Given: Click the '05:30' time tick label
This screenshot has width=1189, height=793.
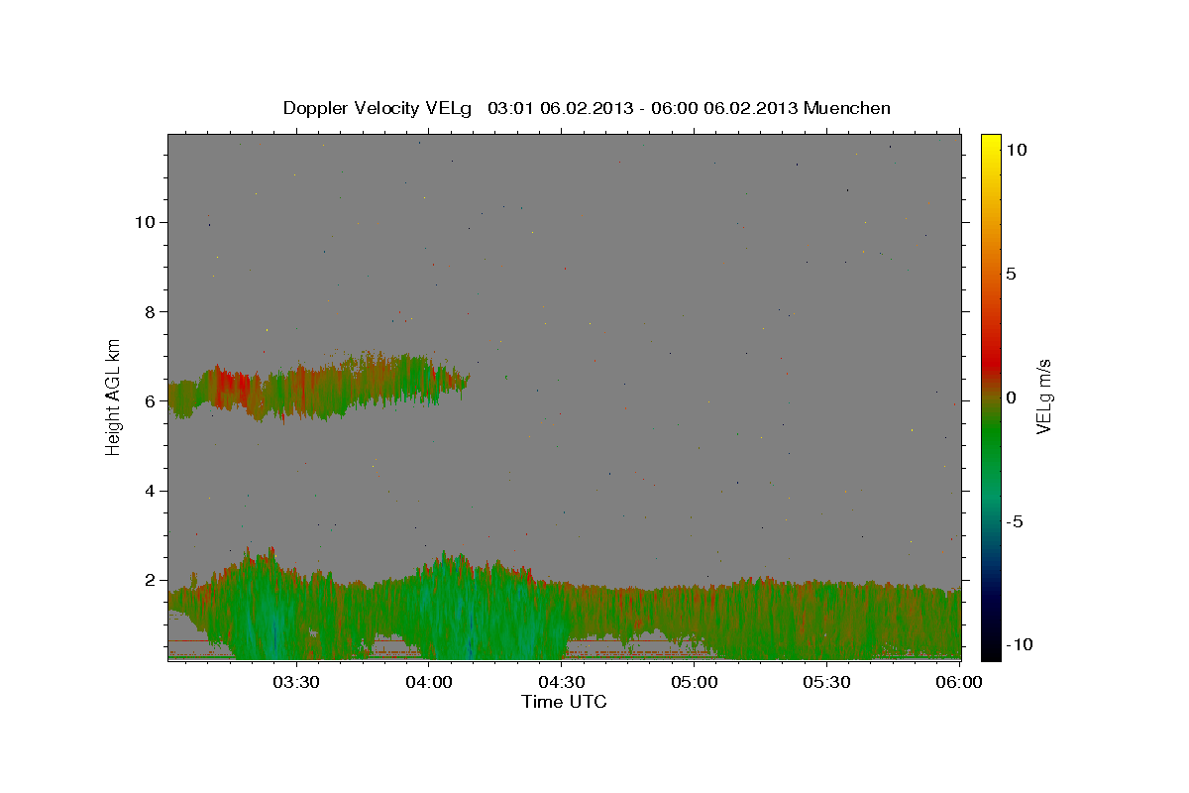Looking at the screenshot, I should (x=827, y=682).
